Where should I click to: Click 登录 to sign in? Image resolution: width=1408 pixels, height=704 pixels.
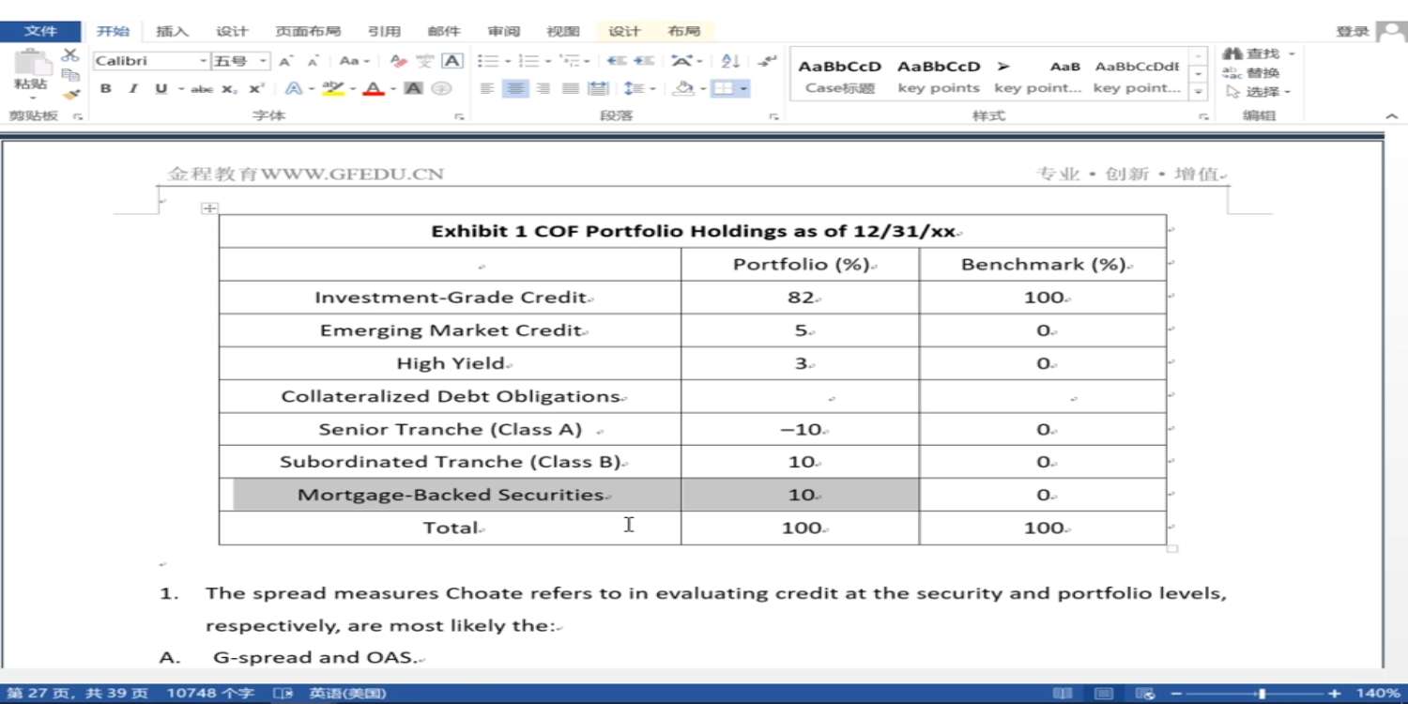[x=1352, y=31]
